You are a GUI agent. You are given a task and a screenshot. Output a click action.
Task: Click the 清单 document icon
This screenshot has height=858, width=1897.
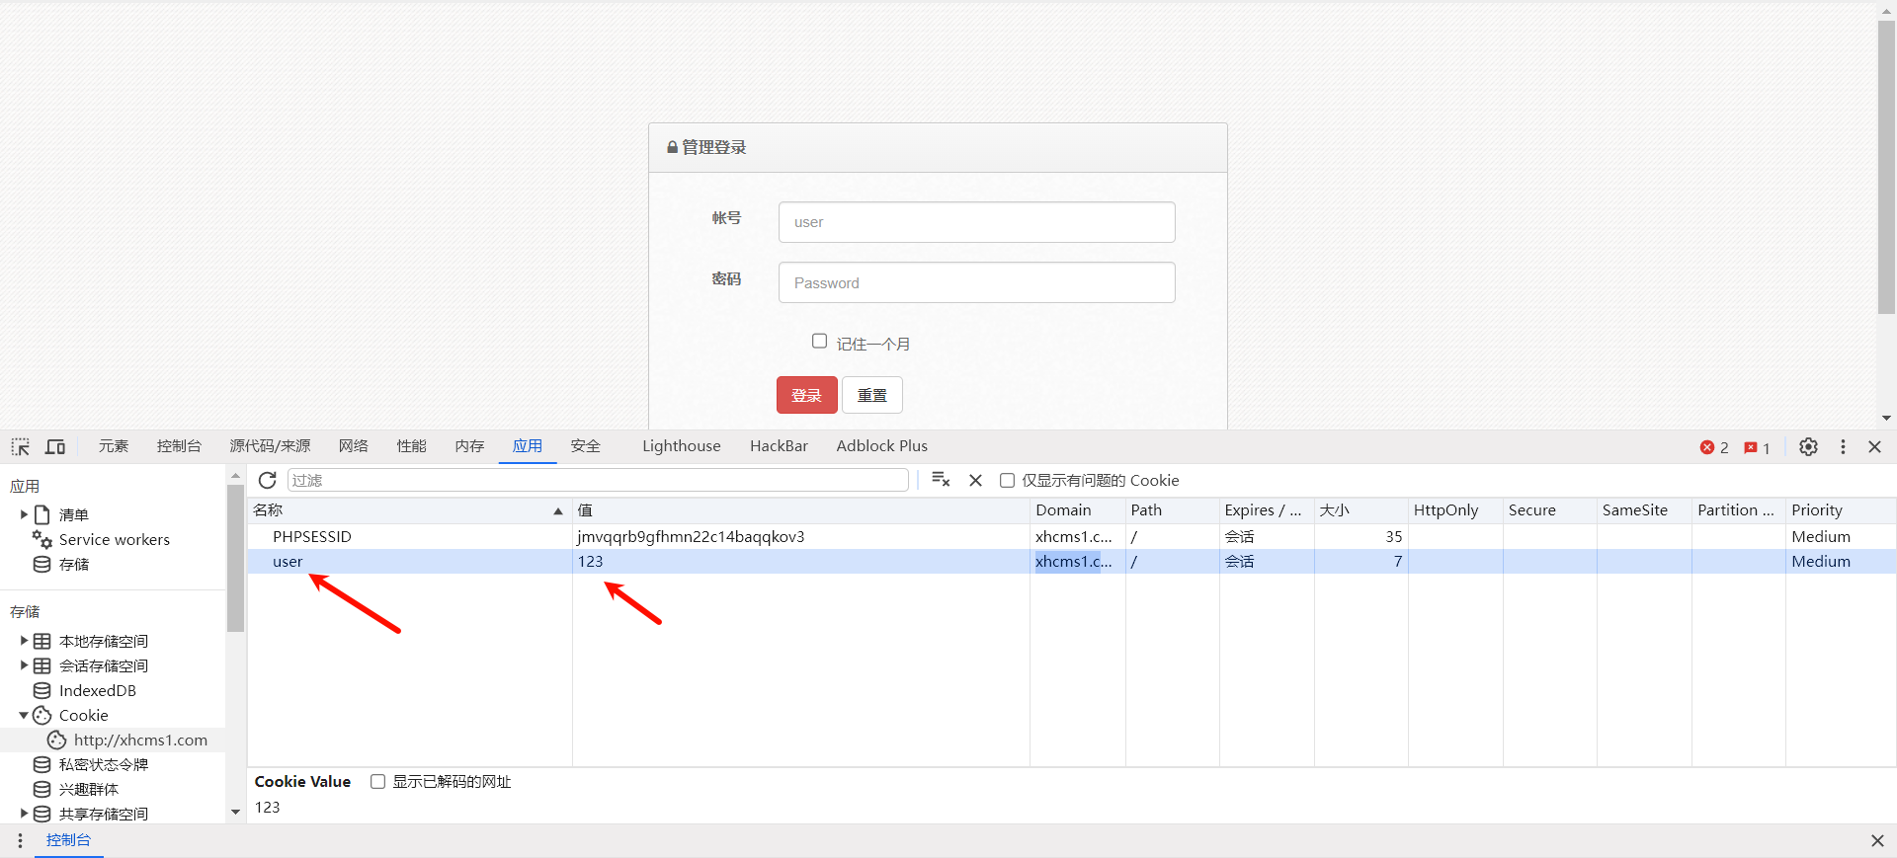[x=41, y=514]
